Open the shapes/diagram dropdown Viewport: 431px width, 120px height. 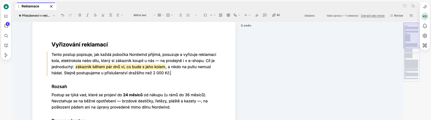point(237,15)
